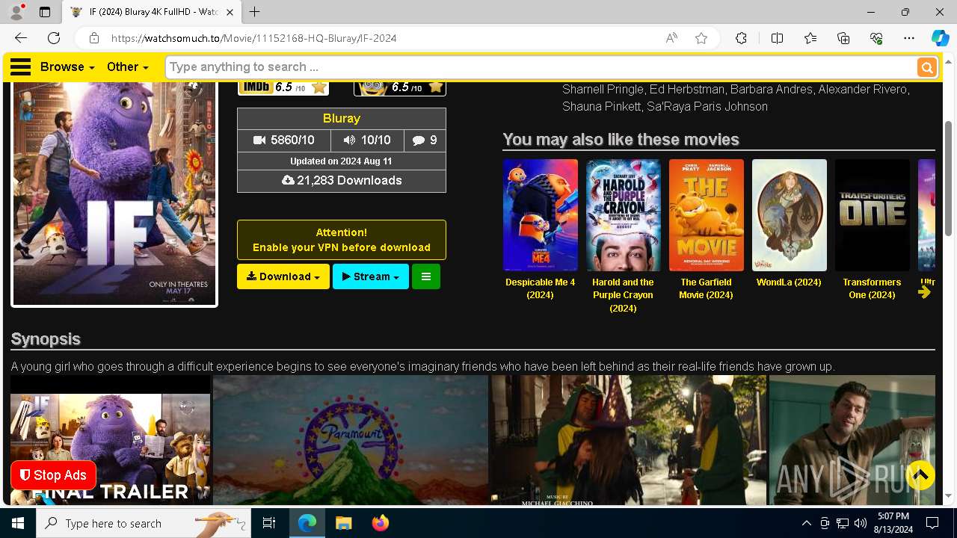
Task: Click the Despicable Me 4 (2024) title
Action: 541,288
